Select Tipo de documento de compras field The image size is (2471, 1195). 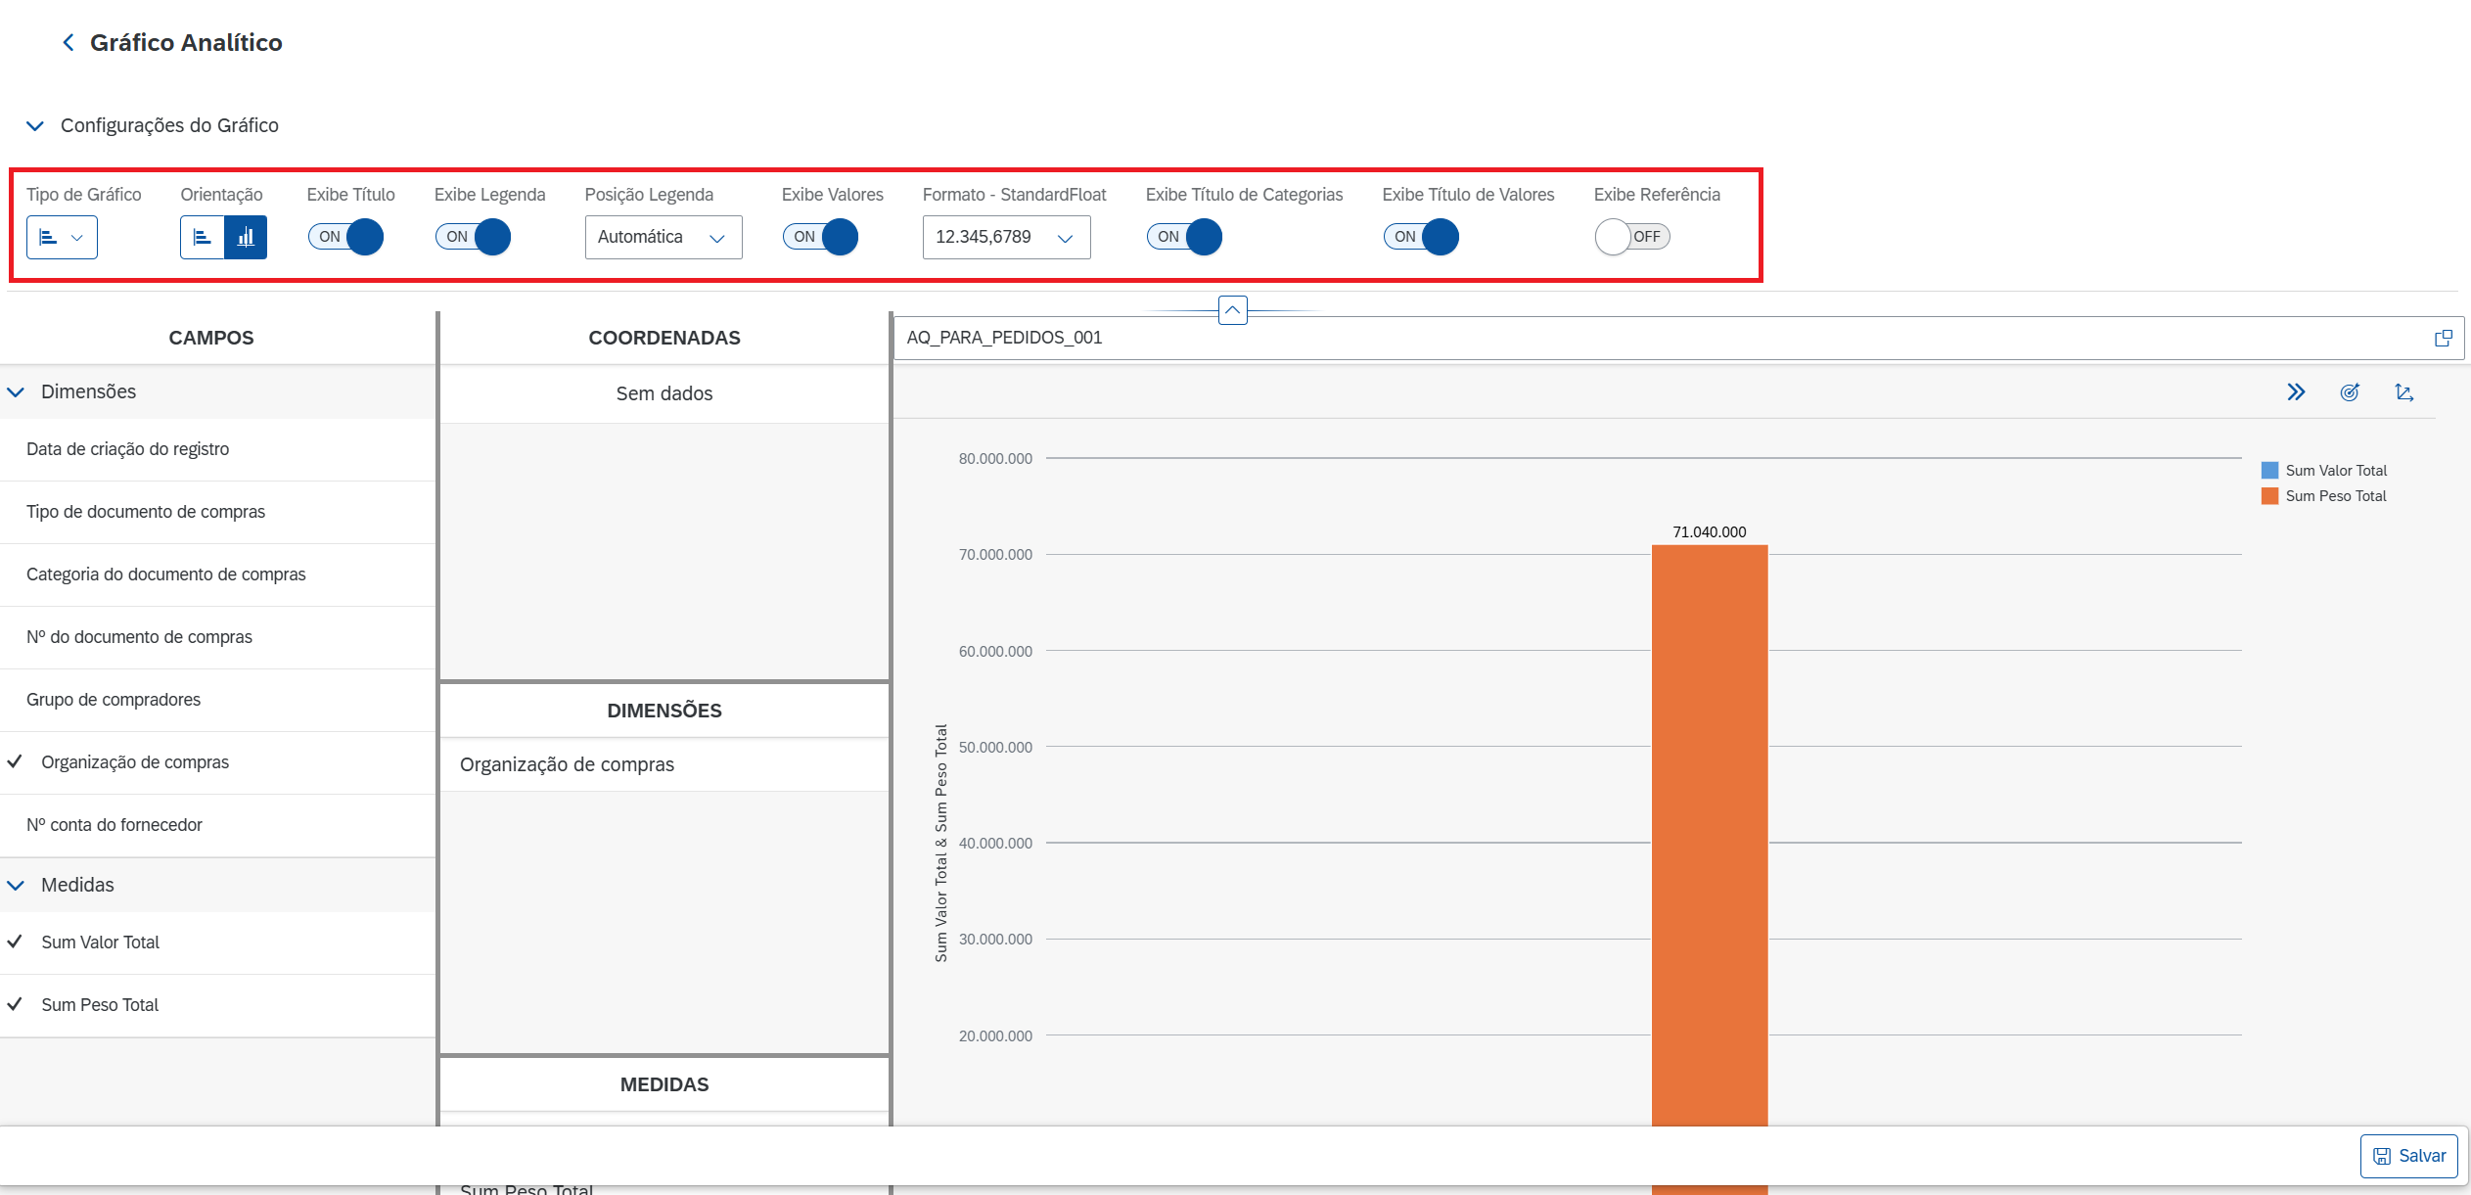click(x=217, y=512)
